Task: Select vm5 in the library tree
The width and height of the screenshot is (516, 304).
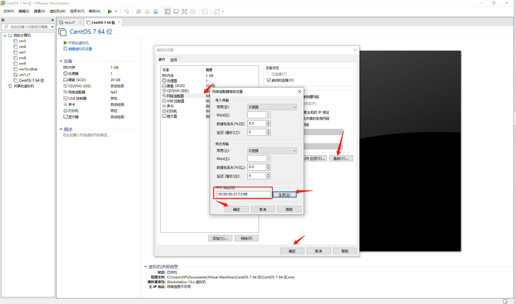Action: (22, 41)
